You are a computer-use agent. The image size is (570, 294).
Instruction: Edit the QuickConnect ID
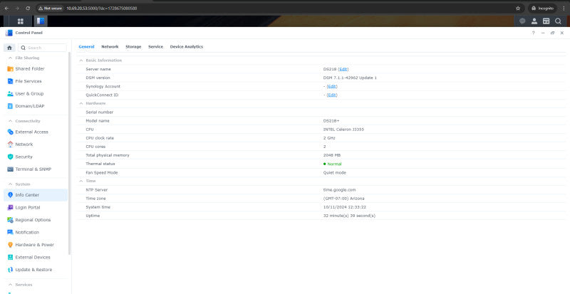(x=331, y=95)
